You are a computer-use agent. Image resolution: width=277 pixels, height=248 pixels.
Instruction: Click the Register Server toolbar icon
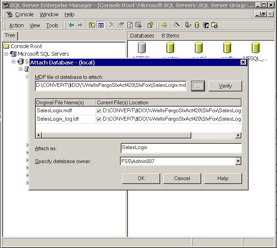pyautogui.click(x=188, y=25)
